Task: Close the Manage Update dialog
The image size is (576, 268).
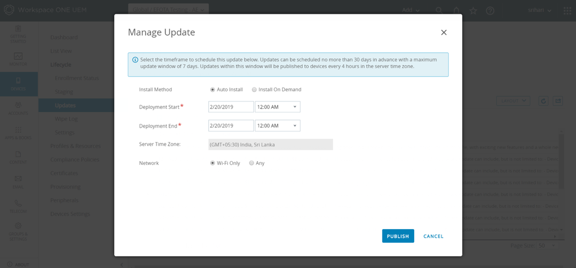Action: (444, 33)
